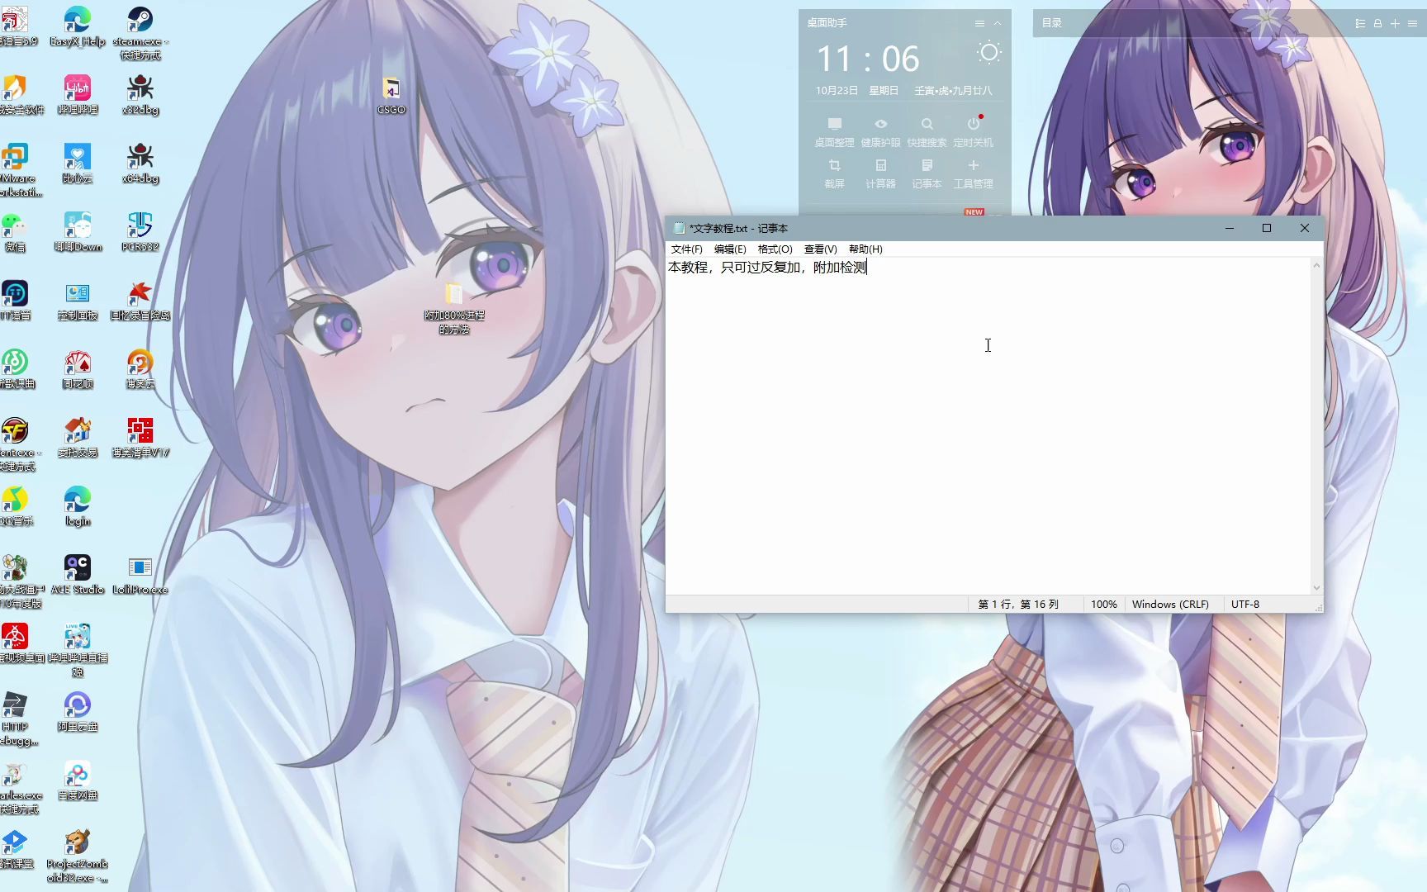1427x892 pixels.
Task: Open 计算器 from the desktop assistant widget
Action: [x=880, y=173]
